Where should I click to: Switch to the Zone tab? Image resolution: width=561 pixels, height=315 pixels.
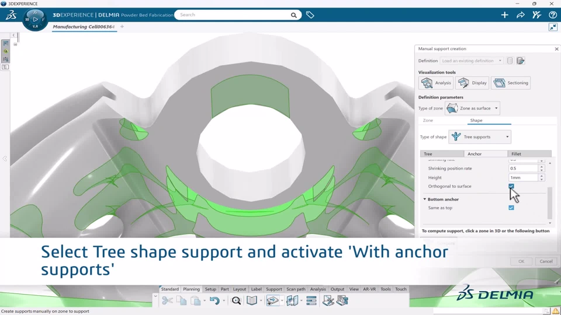click(428, 120)
